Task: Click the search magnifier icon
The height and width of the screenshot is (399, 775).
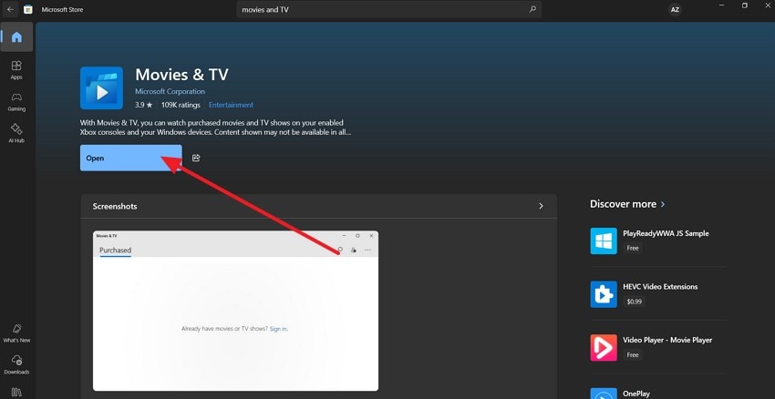Action: point(532,9)
